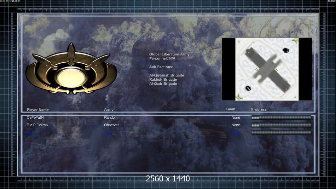The width and height of the screenshot is (336, 189).
Task: Click Bld PIDoRas's team value None
Action: 236,125
